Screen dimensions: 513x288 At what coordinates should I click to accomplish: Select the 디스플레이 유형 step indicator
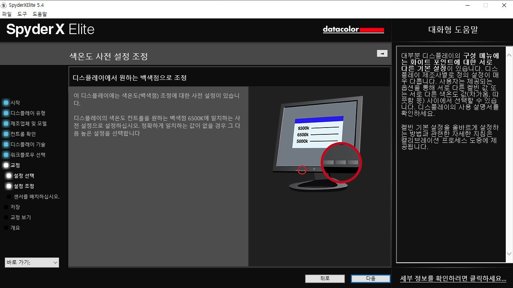click(6, 113)
